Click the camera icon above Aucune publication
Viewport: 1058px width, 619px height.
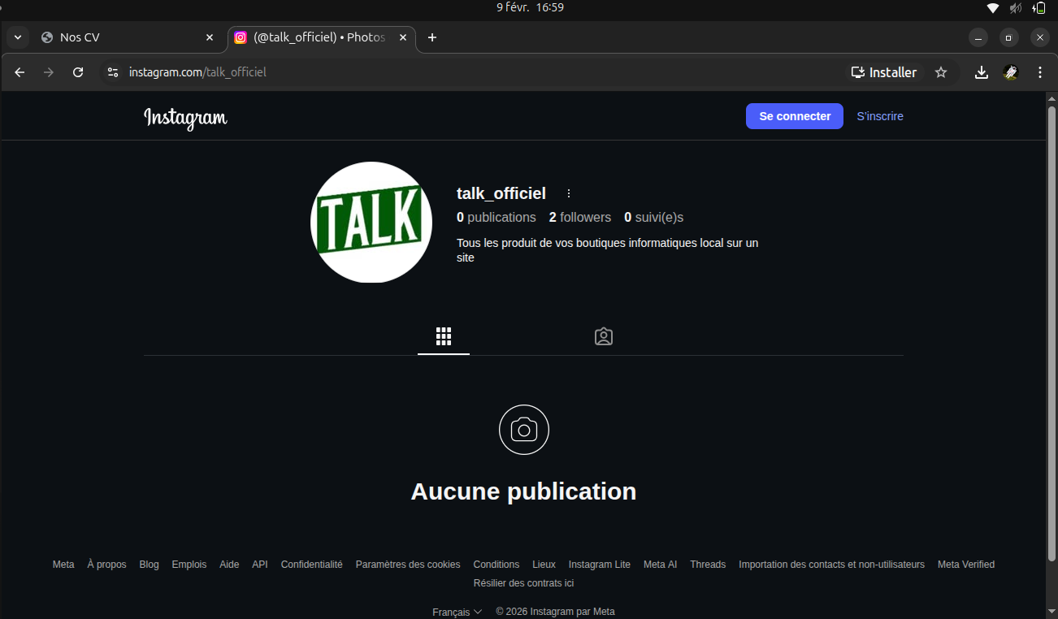[x=523, y=430]
